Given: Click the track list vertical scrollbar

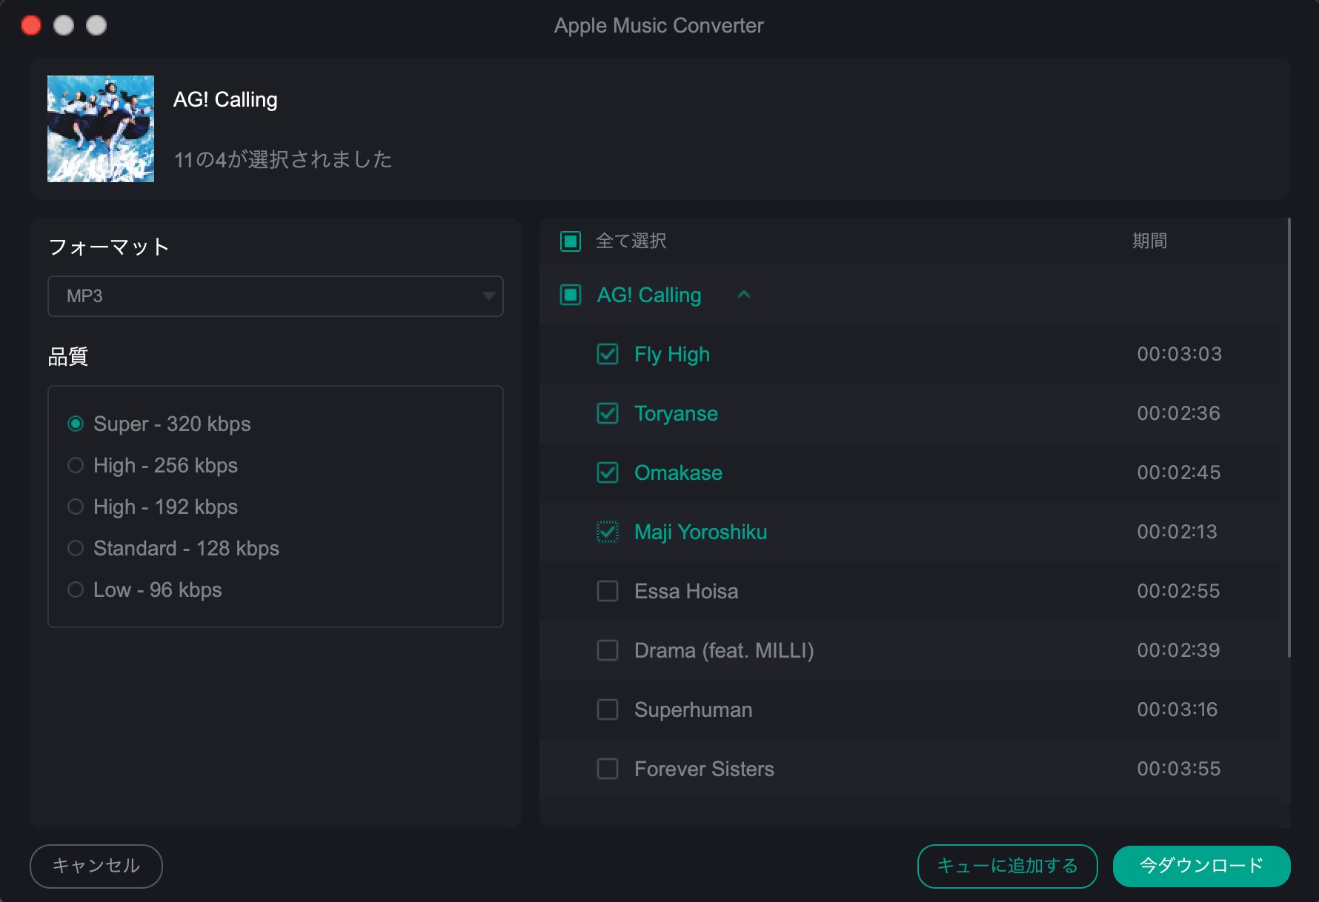Looking at the screenshot, I should (1289, 437).
